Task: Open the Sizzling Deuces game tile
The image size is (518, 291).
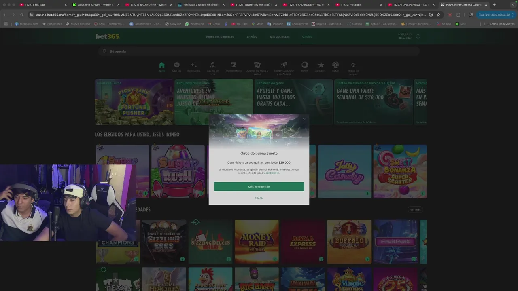Action: [x=210, y=242]
